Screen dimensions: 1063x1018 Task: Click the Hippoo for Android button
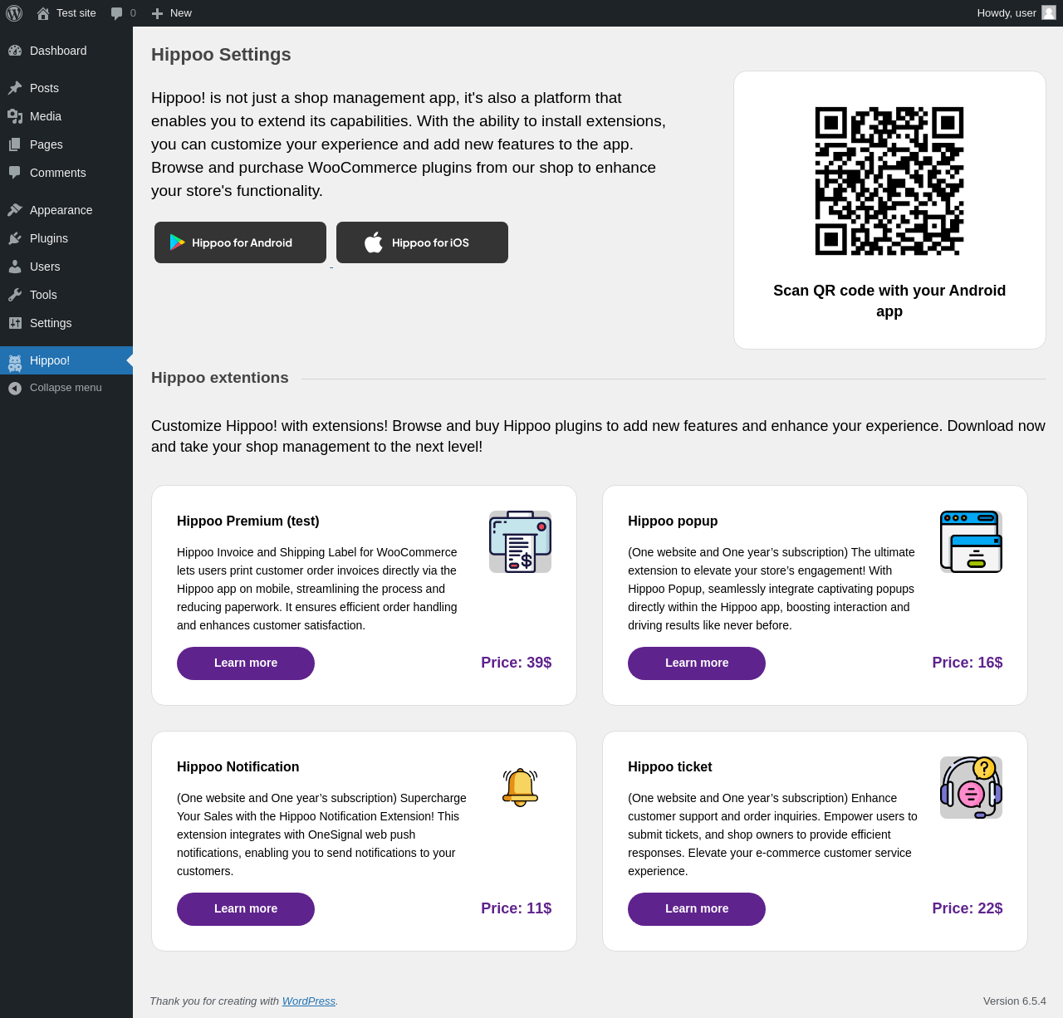[x=240, y=242]
